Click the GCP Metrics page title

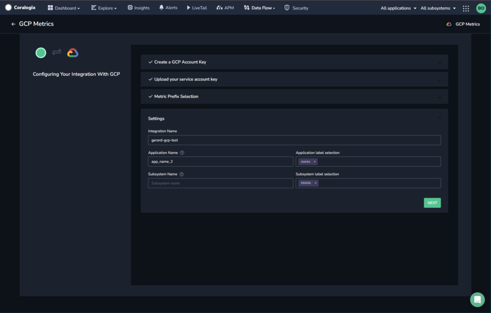tap(36, 24)
